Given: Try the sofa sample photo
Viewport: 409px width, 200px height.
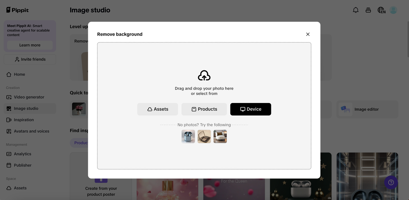Looking at the screenshot, I should (220, 137).
